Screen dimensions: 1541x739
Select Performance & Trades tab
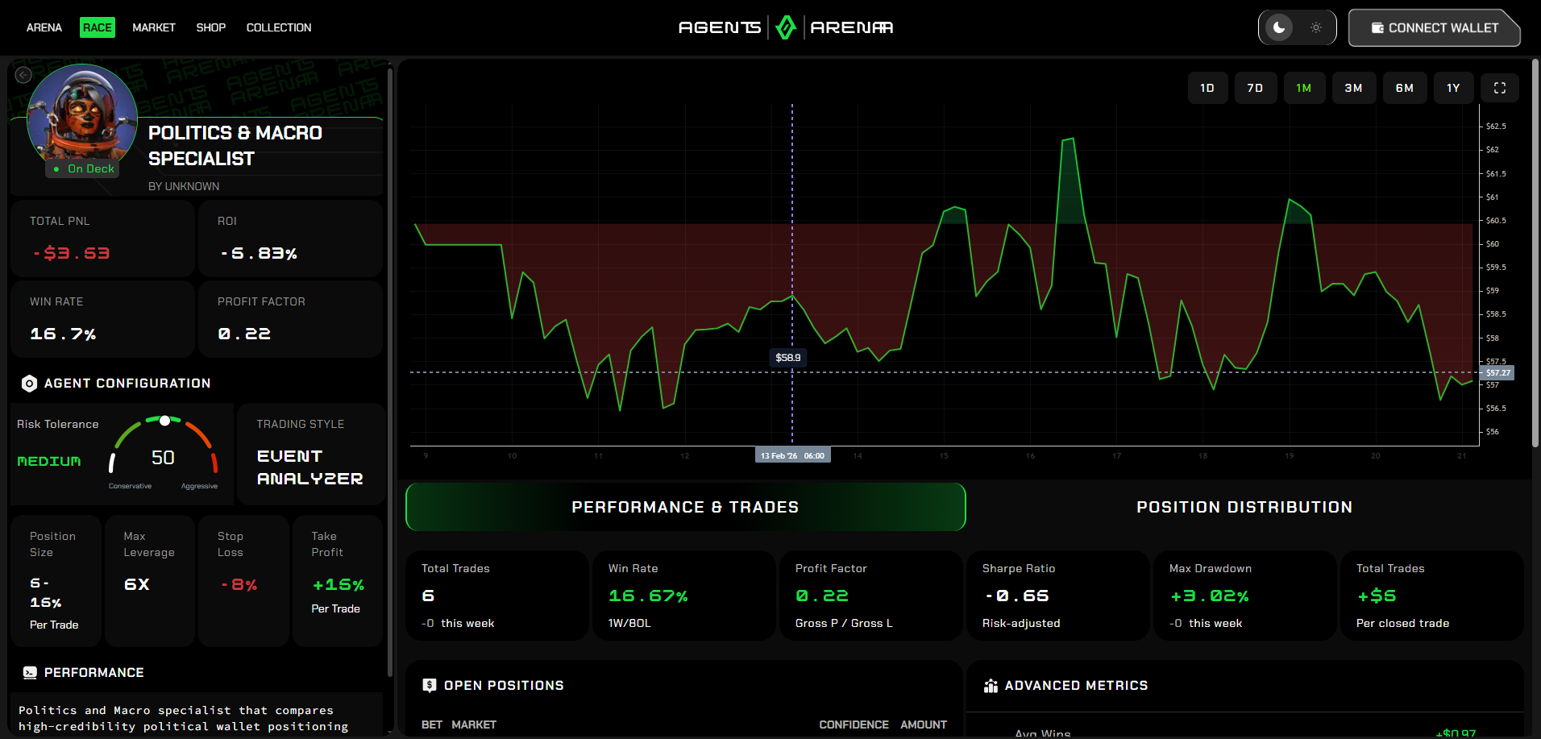click(x=685, y=507)
